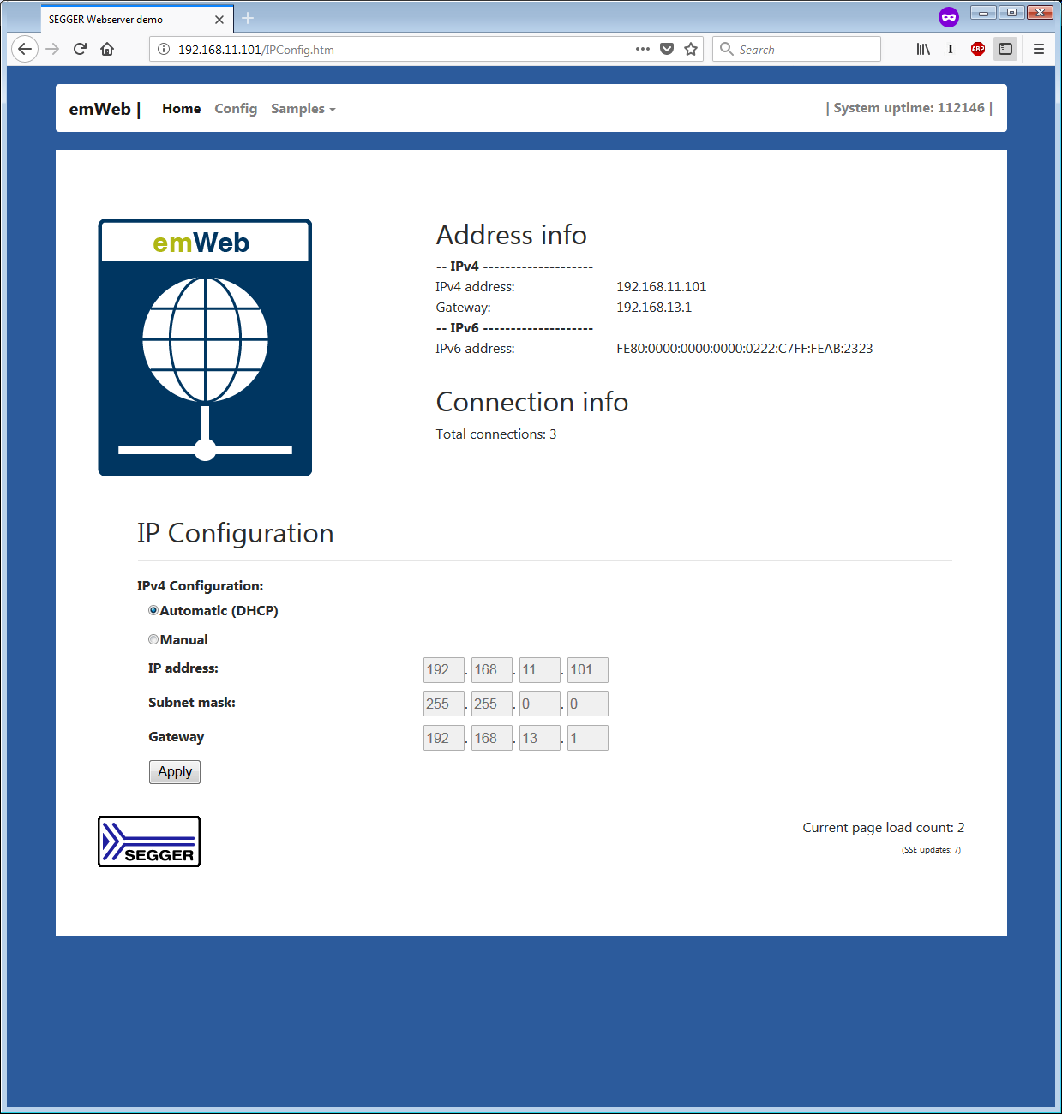Image resolution: width=1062 pixels, height=1114 pixels.
Task: Click IP address third octet field 11
Action: tap(540, 670)
